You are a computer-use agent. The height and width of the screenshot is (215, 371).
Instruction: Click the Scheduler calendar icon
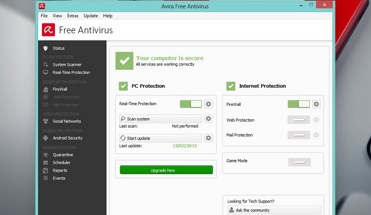point(46,163)
